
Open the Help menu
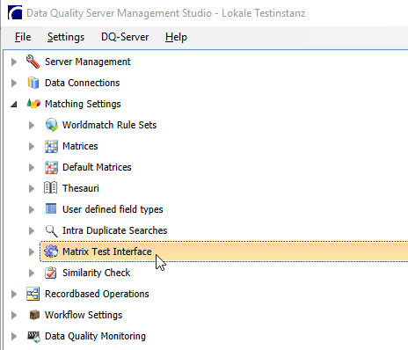click(176, 37)
